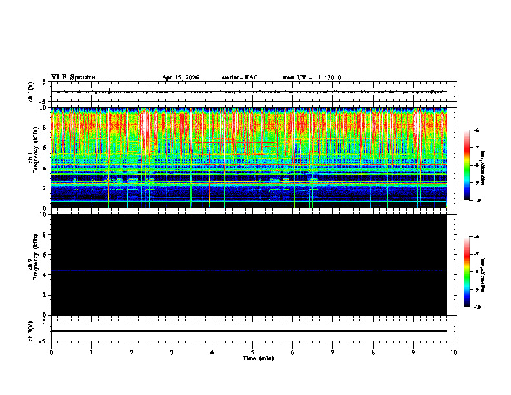Click time axis tick label "5"

click(x=252, y=352)
